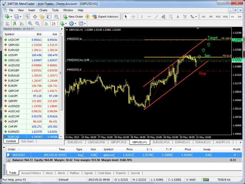Pick the Text label tool
Image resolution: width=245 pixels, height=184 pixels.
point(178,17)
